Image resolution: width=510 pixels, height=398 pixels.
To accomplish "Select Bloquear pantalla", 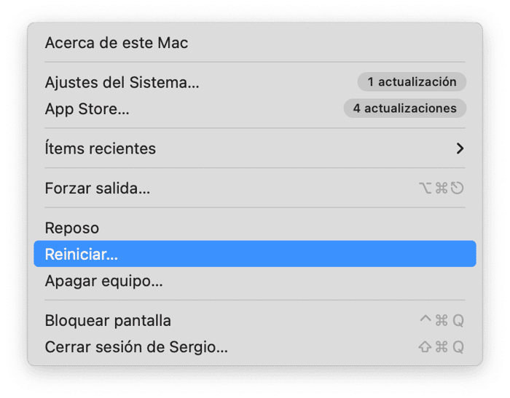I will 108,321.
